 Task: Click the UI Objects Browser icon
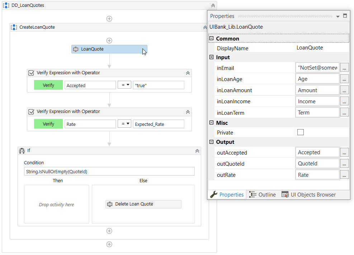pyautogui.click(x=285, y=194)
